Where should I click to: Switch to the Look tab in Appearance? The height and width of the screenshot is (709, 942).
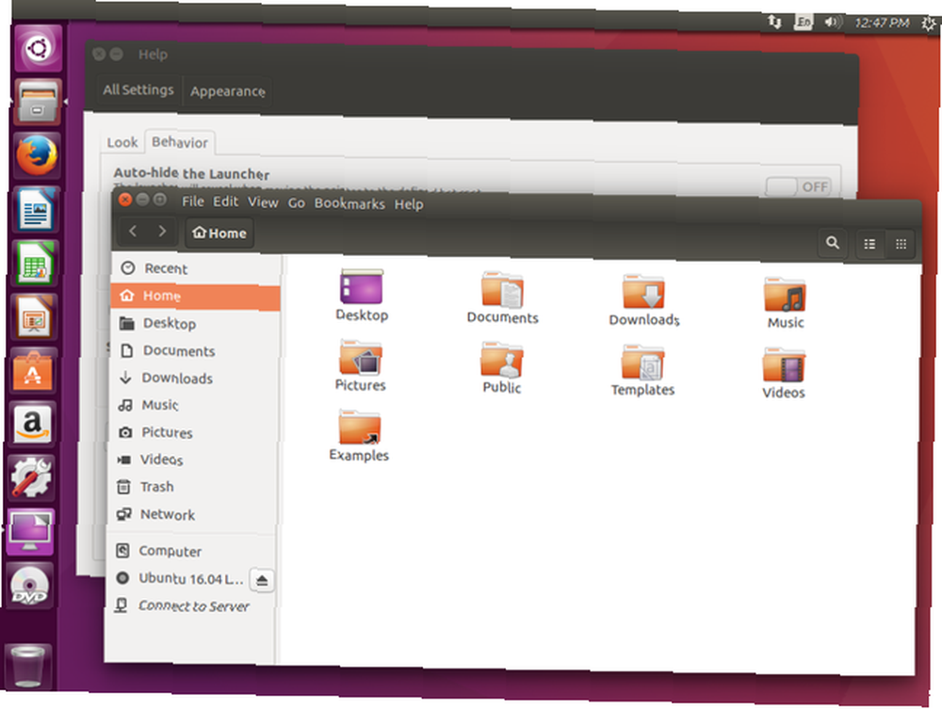122,142
